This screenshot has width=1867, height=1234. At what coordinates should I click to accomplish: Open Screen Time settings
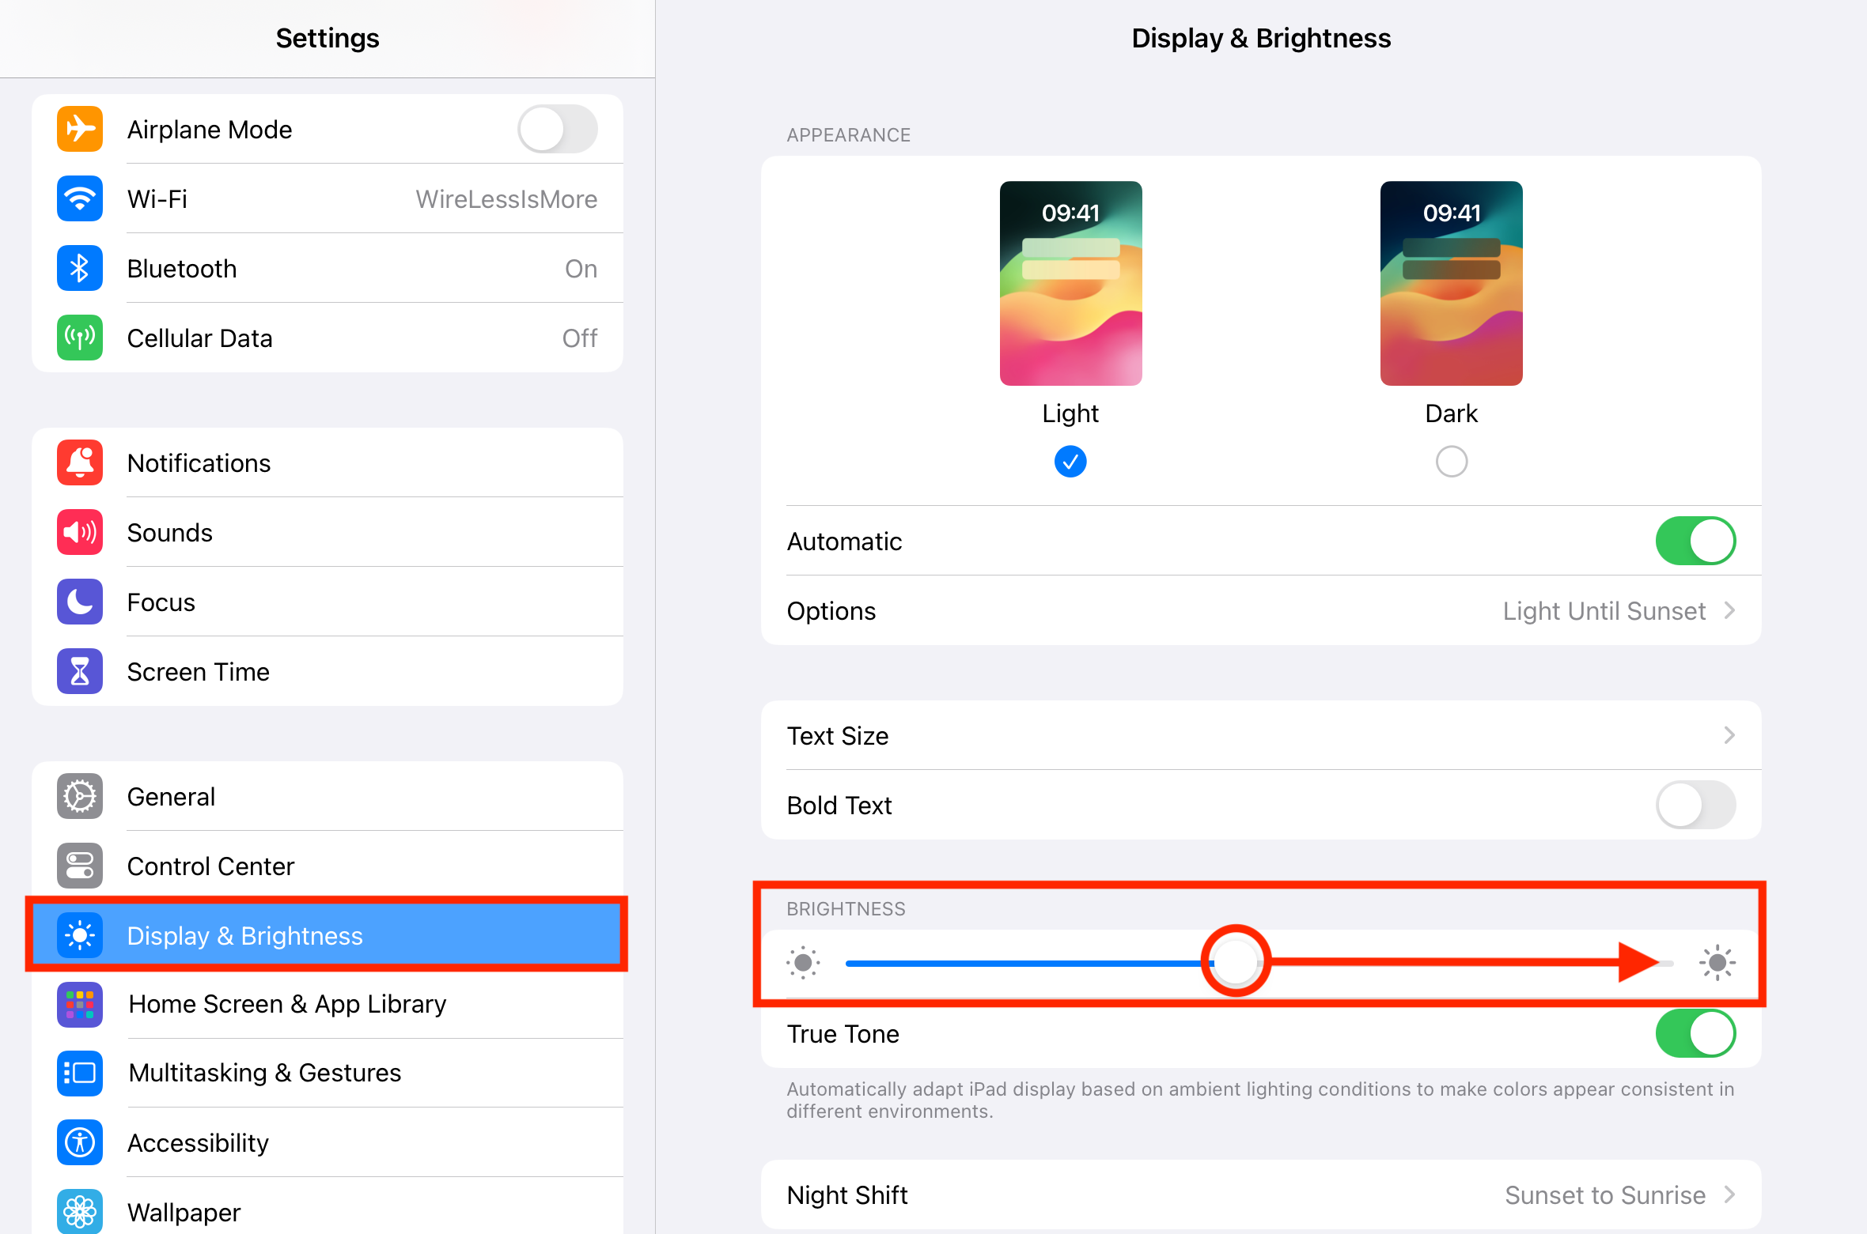(328, 671)
